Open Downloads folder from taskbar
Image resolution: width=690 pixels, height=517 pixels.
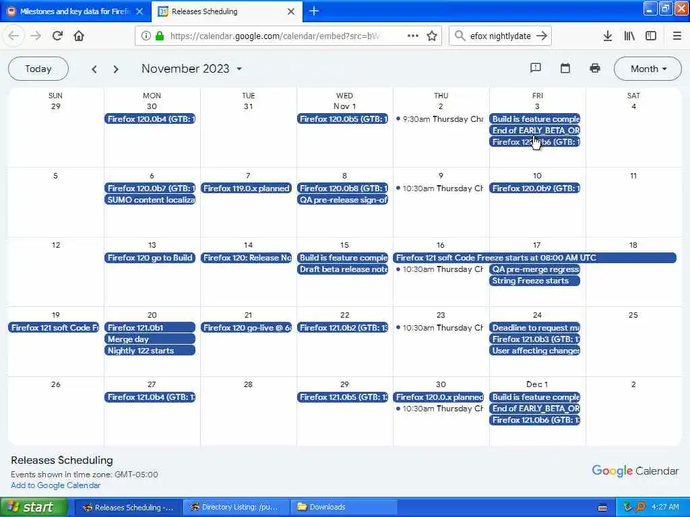tap(344, 507)
